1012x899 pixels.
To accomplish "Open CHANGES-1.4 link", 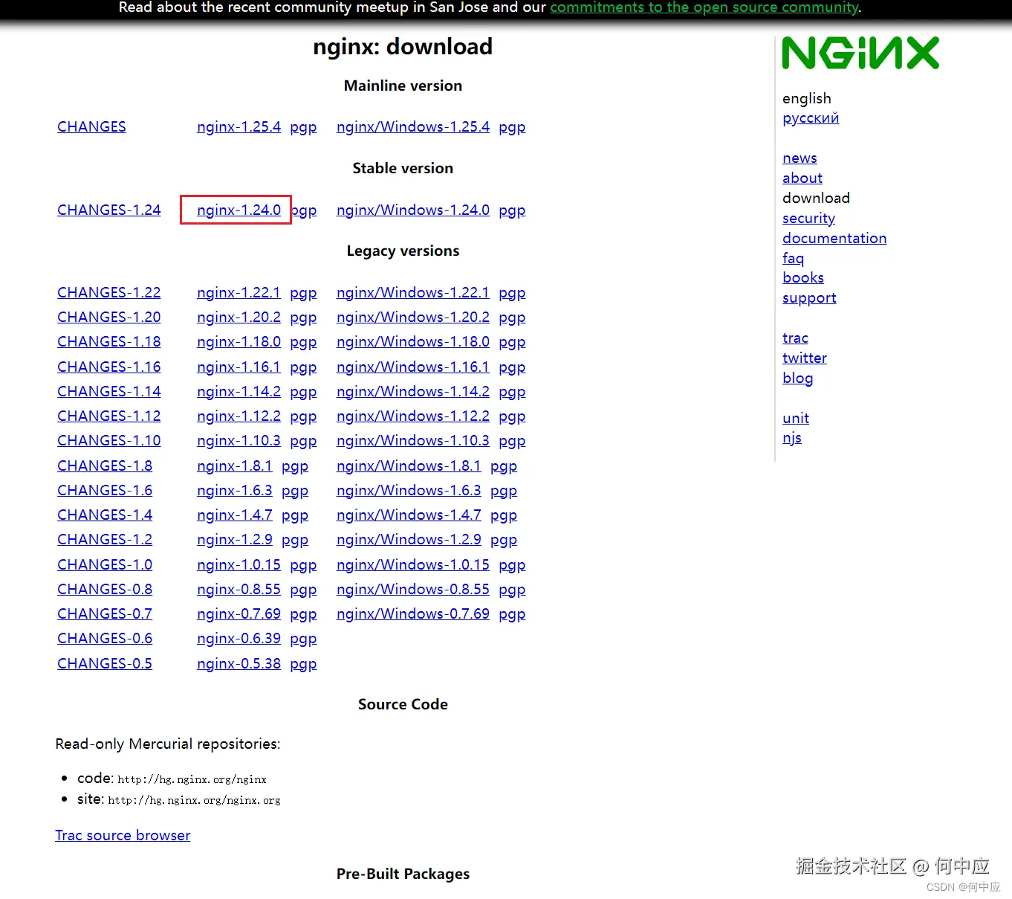I will 105,515.
